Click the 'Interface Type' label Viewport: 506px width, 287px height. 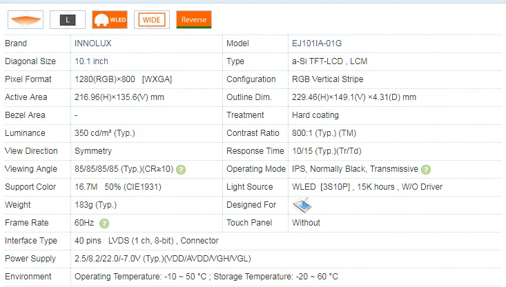[31, 241]
